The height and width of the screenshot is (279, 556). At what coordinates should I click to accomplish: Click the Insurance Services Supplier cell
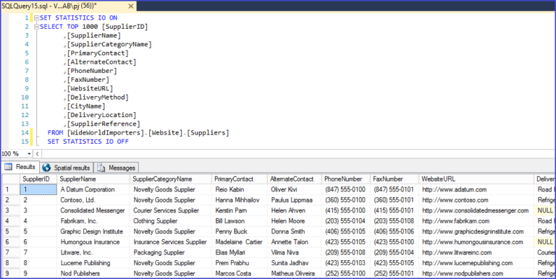[171, 242]
